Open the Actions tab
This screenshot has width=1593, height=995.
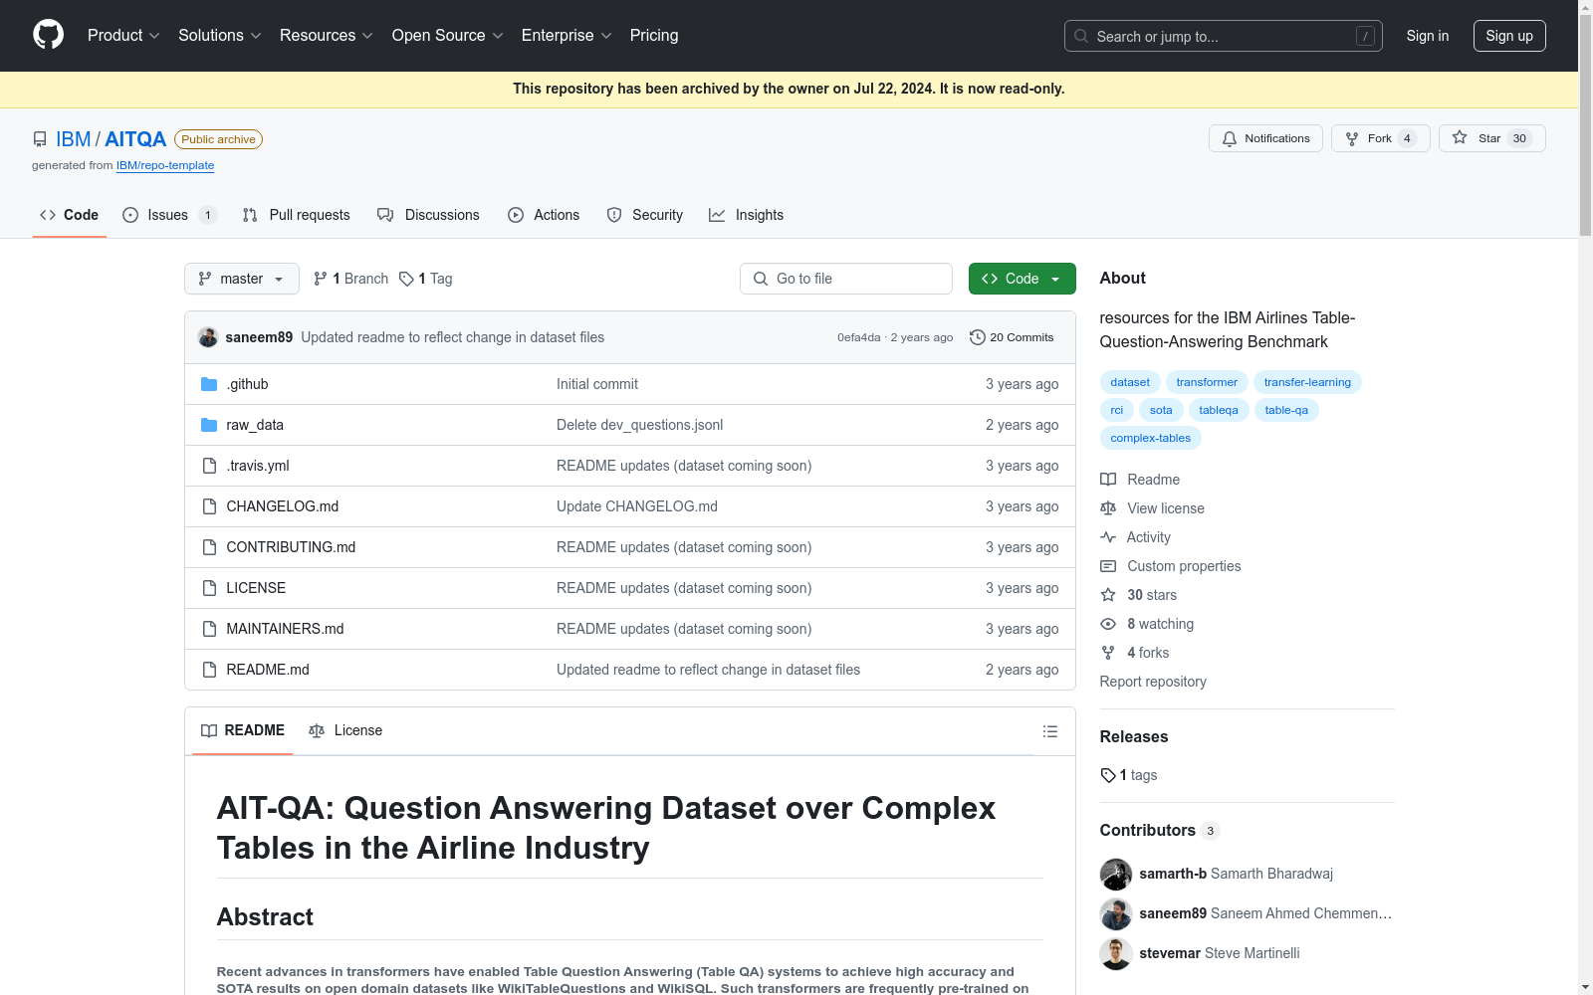pos(544,215)
